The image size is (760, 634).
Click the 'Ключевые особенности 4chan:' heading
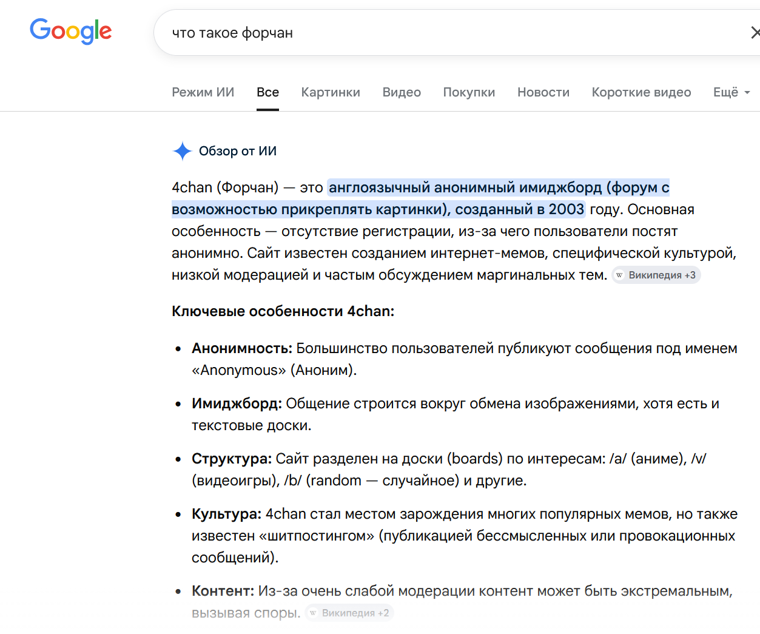283,311
